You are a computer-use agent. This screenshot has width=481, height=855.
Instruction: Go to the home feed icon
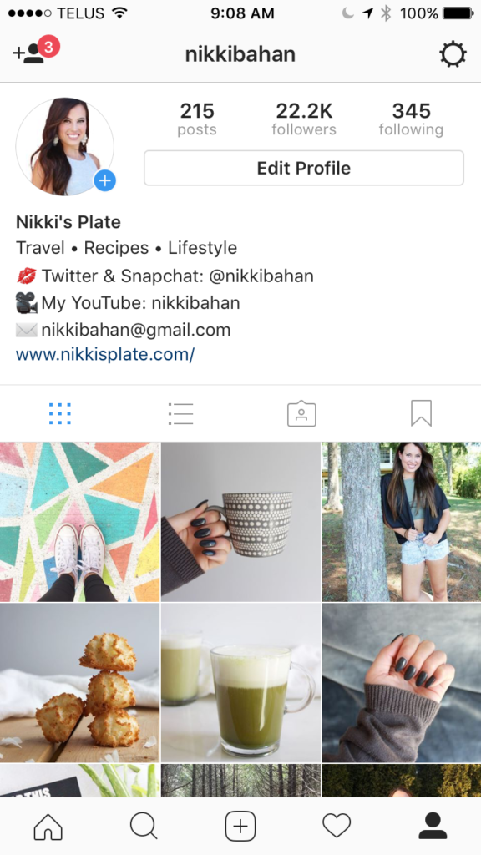(x=48, y=826)
